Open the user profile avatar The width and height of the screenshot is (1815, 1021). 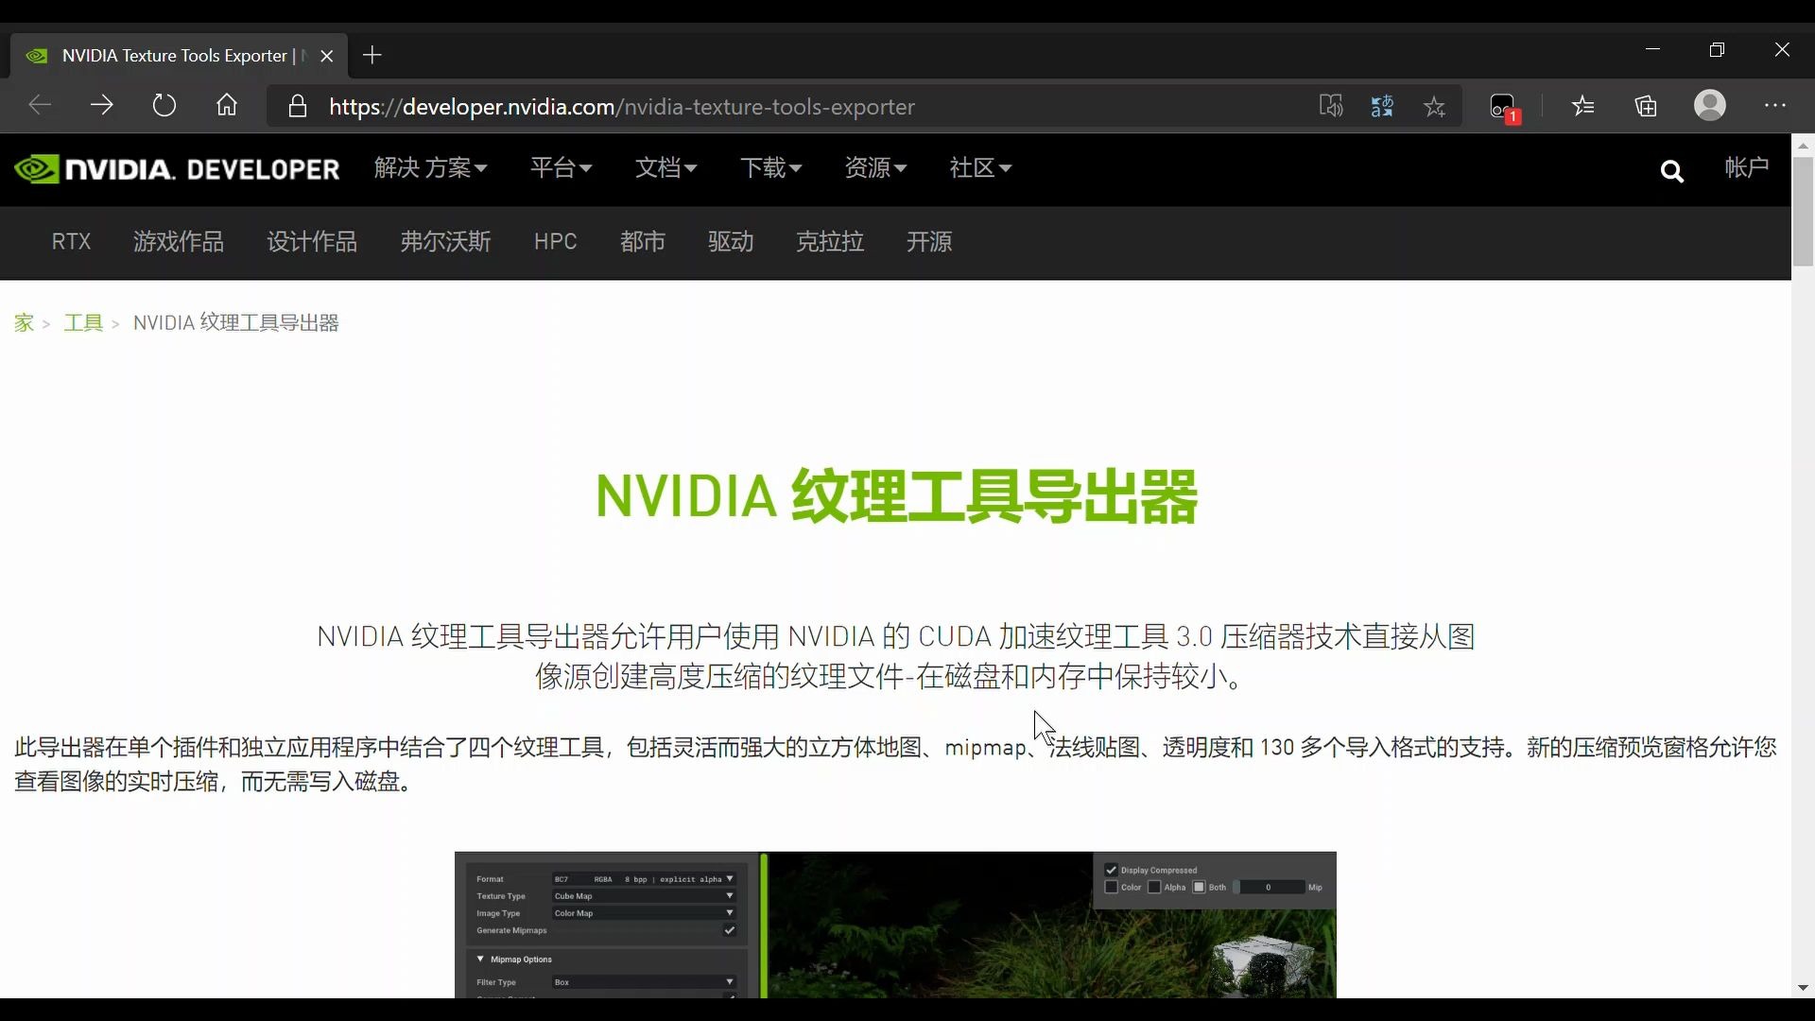[x=1709, y=105]
